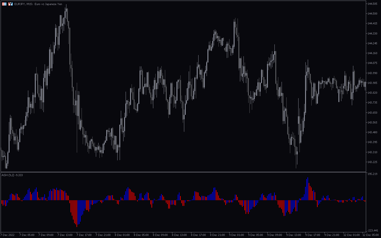Viewport: 381px width, 238px height.
Task: Click the 143.310 price axis label
Action: coord(373,152)
